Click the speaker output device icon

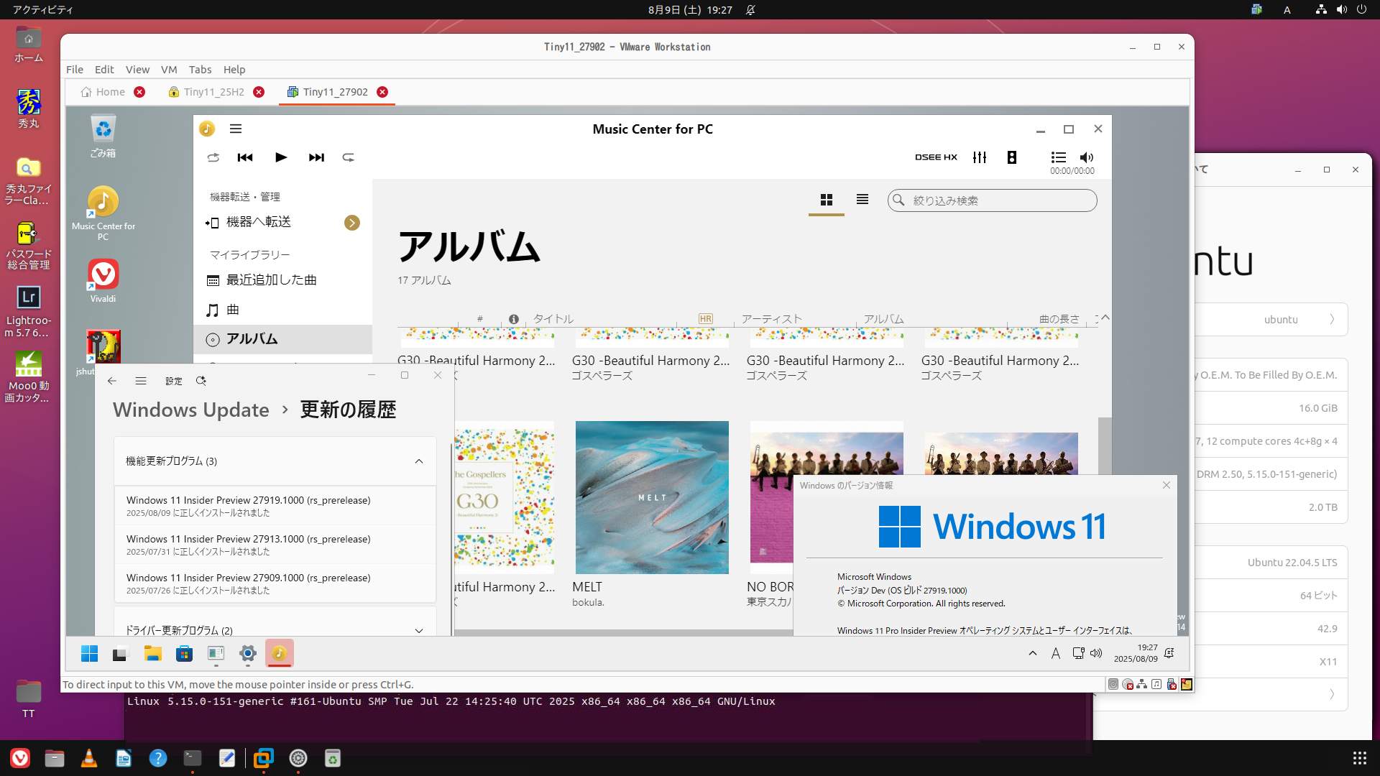click(x=1012, y=157)
